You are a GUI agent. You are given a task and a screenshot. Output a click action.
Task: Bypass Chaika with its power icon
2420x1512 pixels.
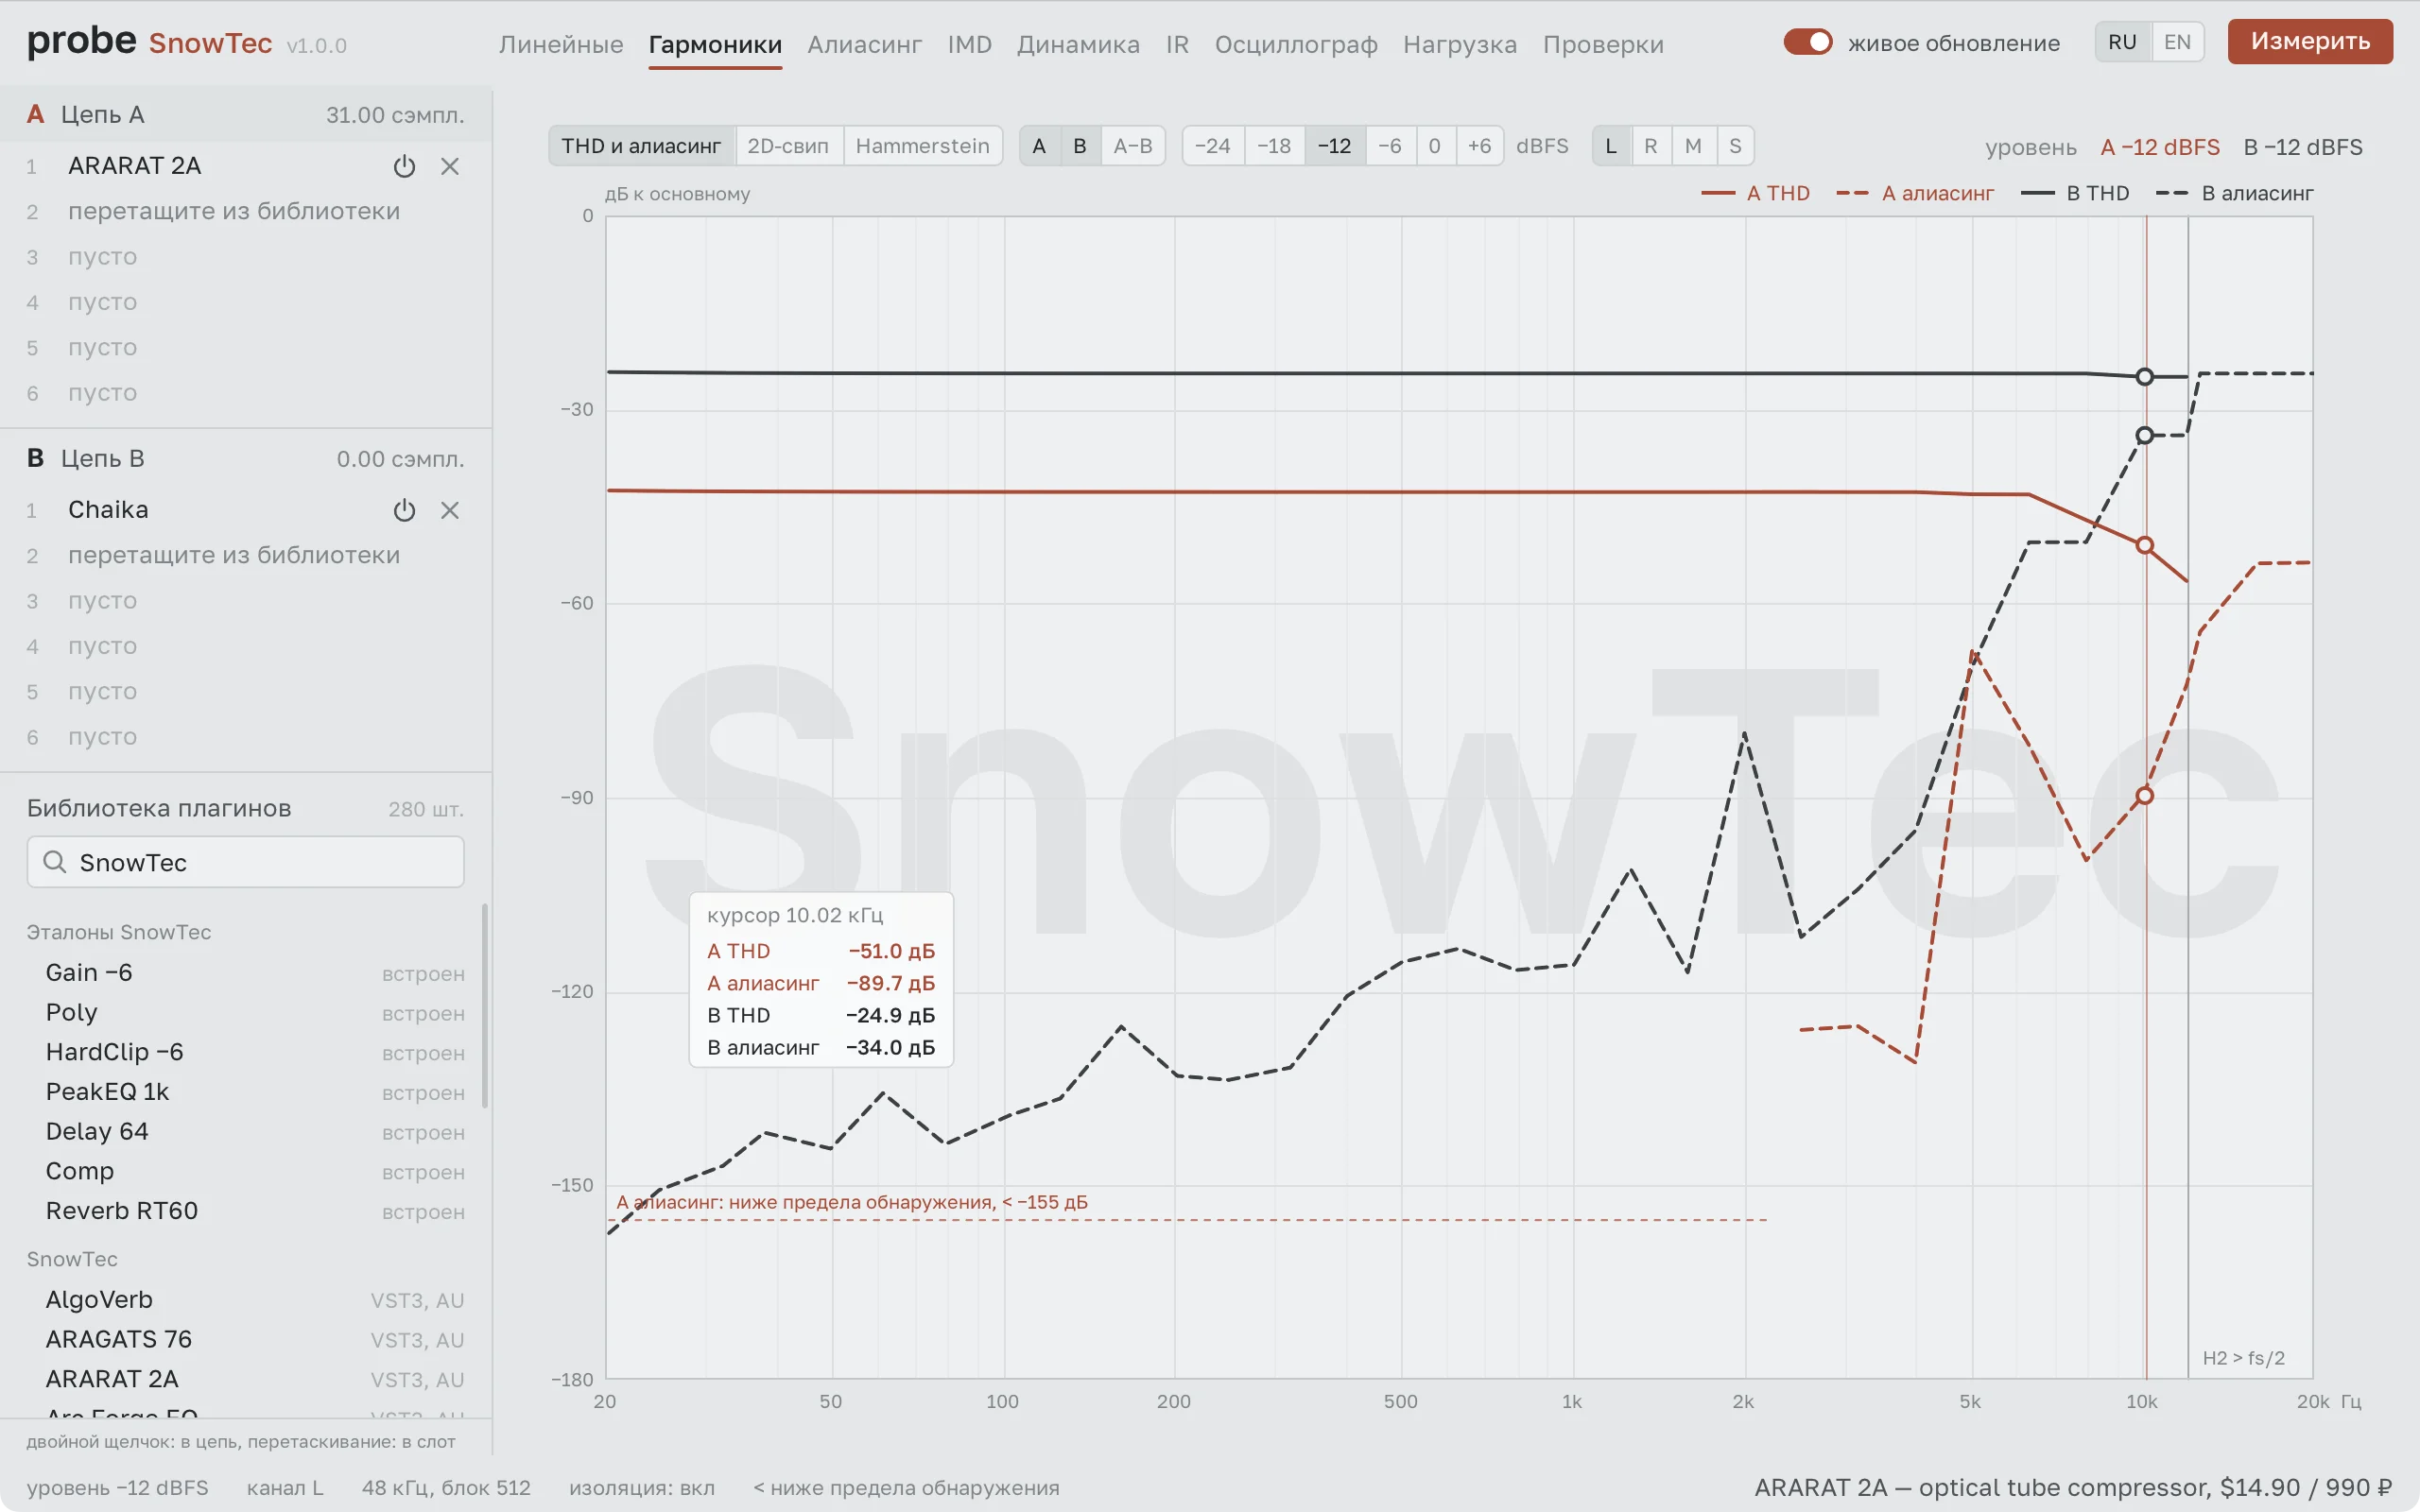pos(404,510)
